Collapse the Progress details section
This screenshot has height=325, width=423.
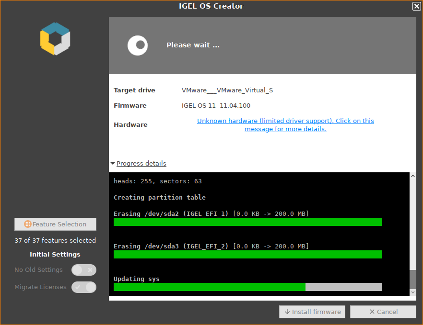139,163
